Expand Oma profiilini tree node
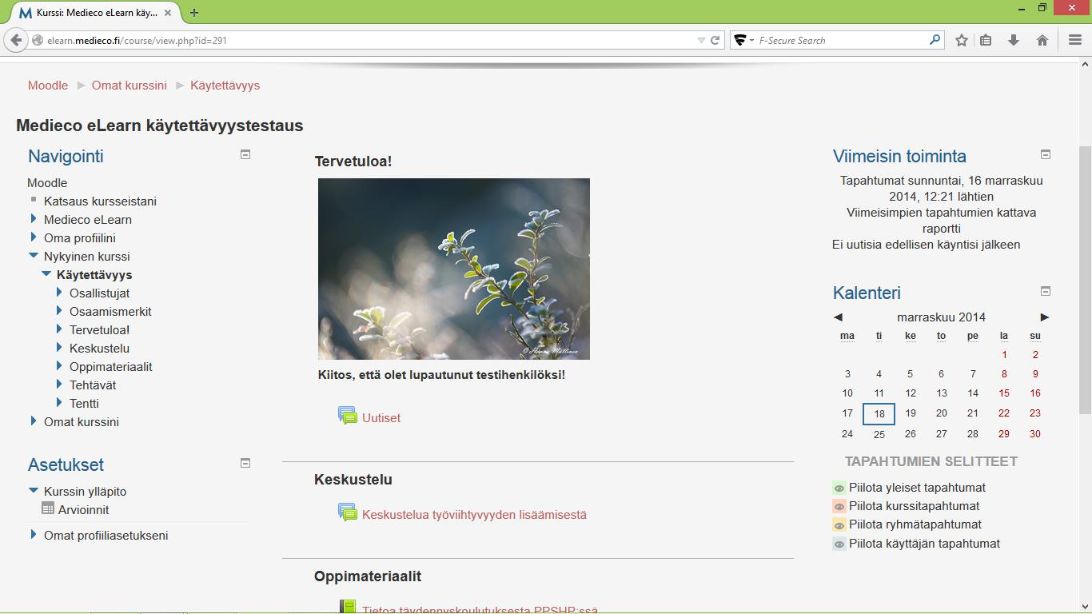 click(34, 237)
